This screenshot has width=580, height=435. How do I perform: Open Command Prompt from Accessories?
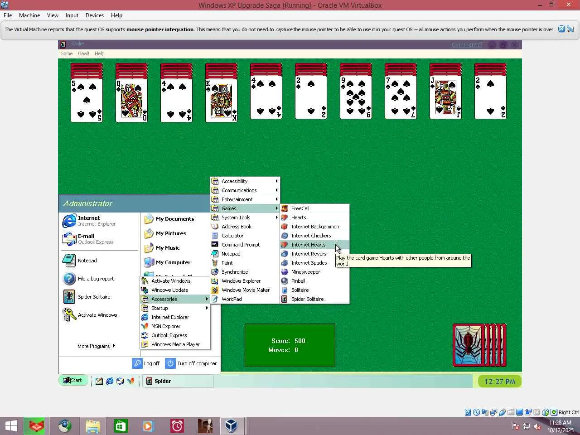click(245, 245)
